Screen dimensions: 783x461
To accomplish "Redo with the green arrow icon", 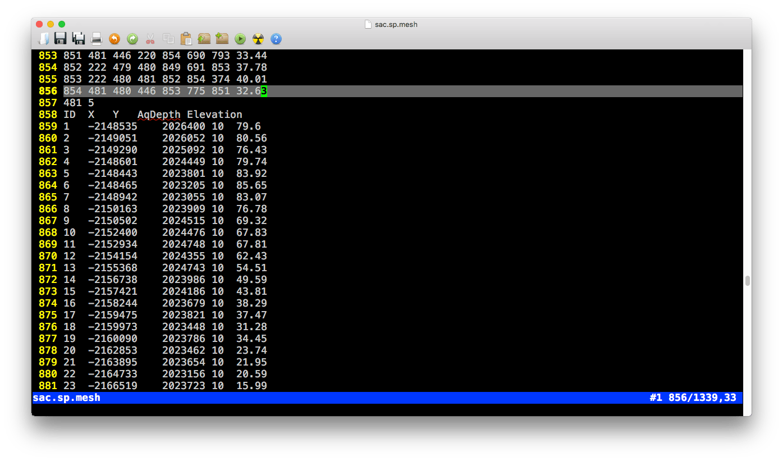I will [x=132, y=39].
